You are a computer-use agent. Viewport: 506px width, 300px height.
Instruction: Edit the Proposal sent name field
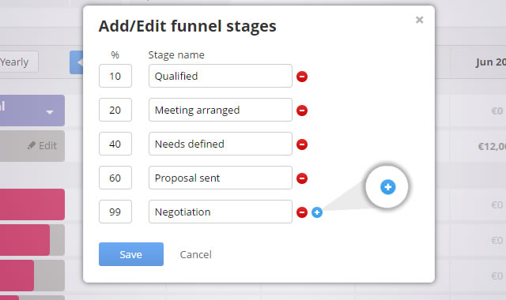tap(221, 178)
